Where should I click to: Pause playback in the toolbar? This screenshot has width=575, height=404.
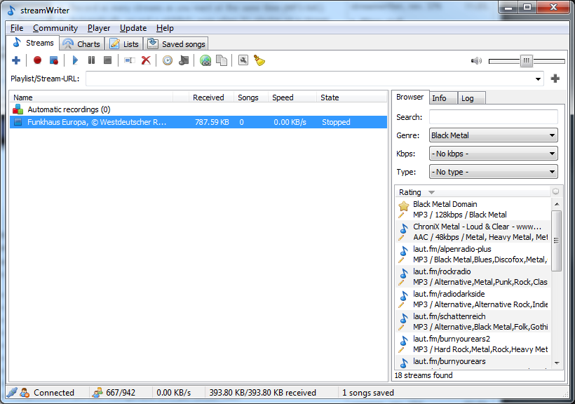pyautogui.click(x=91, y=60)
